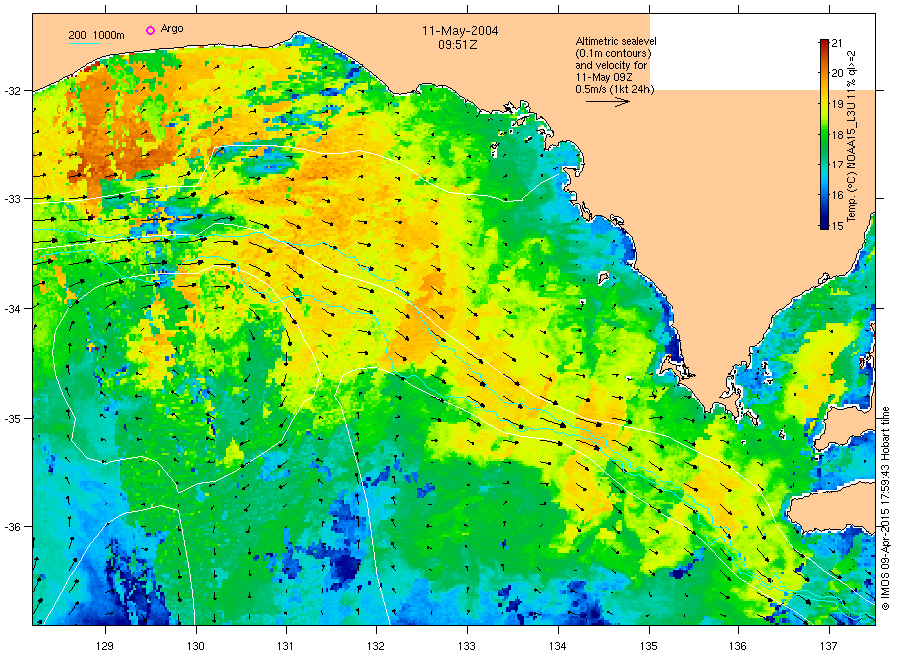Click the magenta Argo circle marker

(x=150, y=30)
